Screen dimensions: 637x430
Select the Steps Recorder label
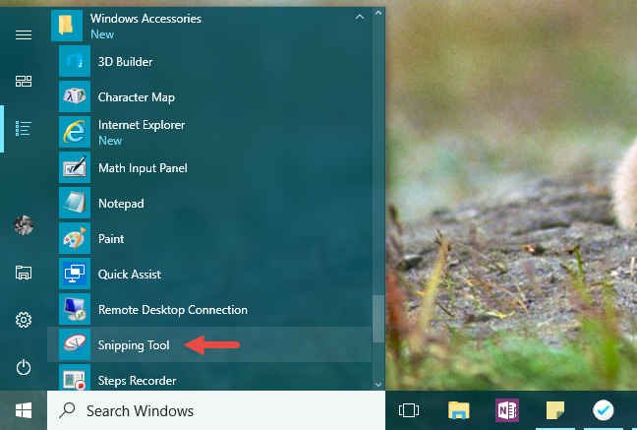click(x=137, y=381)
